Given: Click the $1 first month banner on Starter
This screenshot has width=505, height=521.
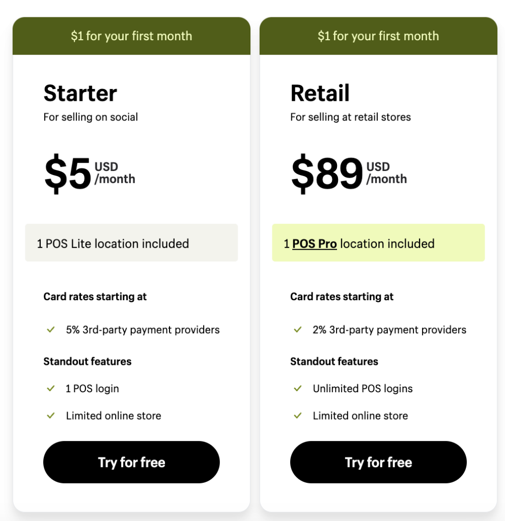Looking at the screenshot, I should 131,36.
